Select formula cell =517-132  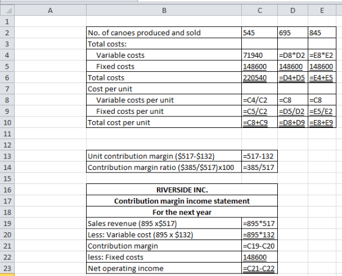(260, 156)
